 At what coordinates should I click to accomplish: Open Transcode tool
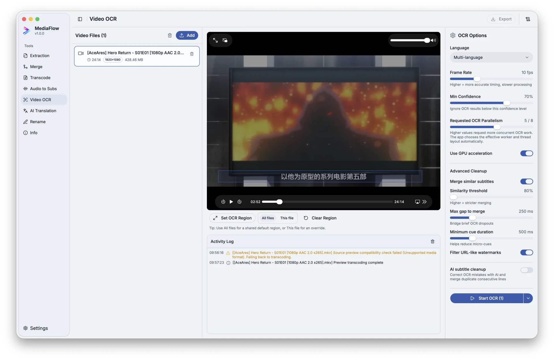[44, 78]
